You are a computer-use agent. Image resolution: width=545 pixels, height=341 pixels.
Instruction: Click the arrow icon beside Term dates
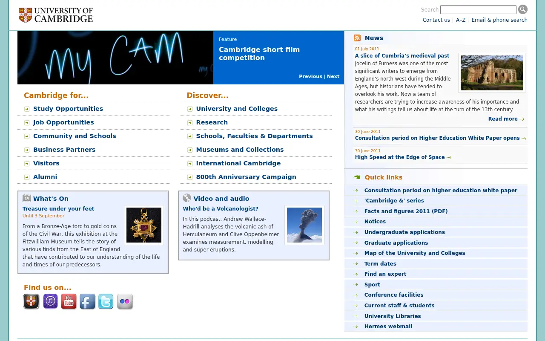point(355,264)
